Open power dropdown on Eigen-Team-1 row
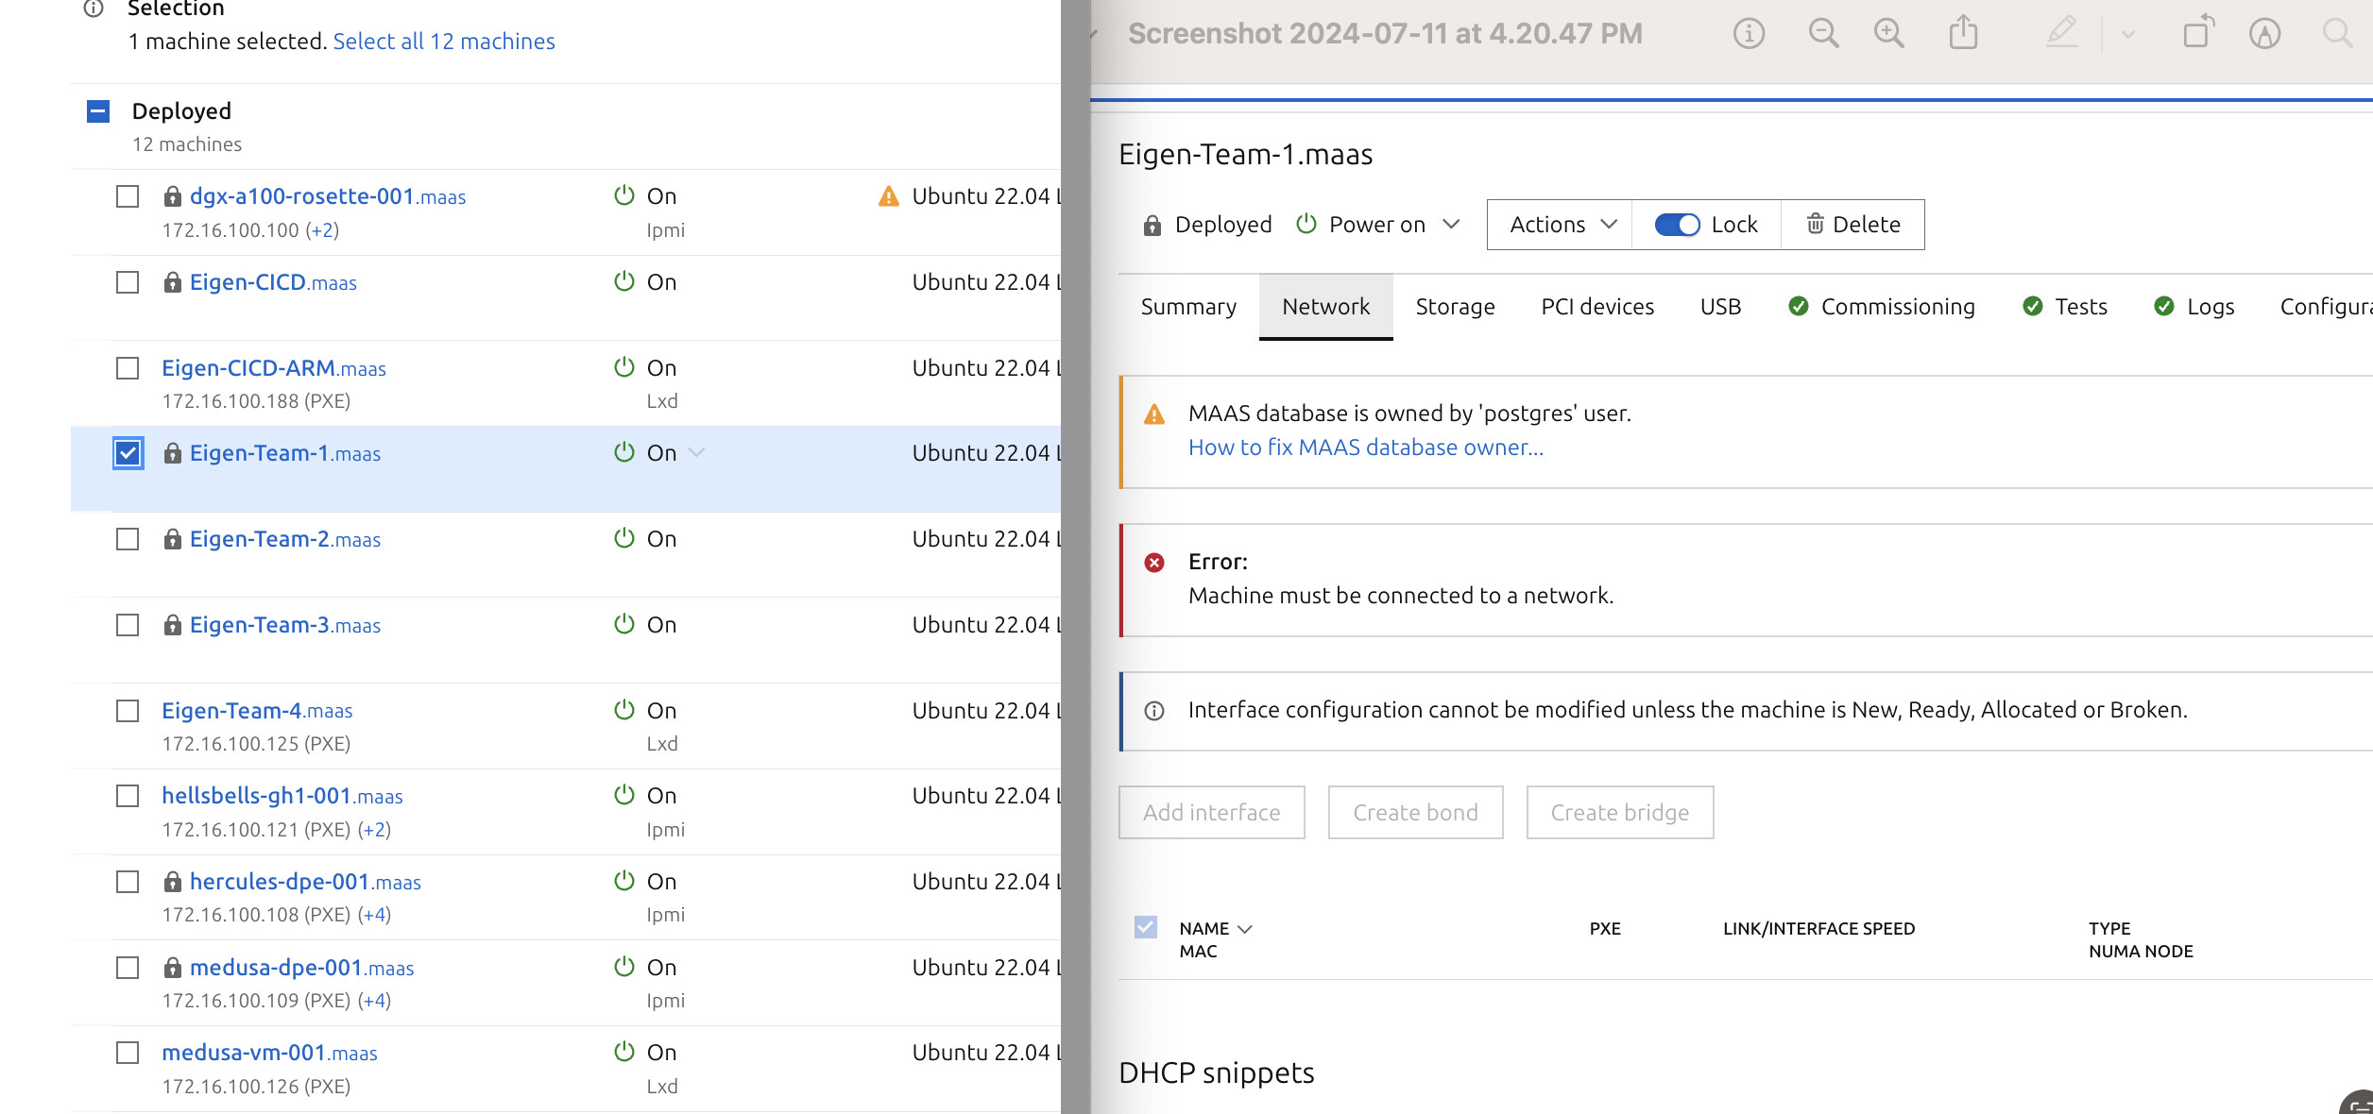The height and width of the screenshot is (1114, 2373). (697, 452)
